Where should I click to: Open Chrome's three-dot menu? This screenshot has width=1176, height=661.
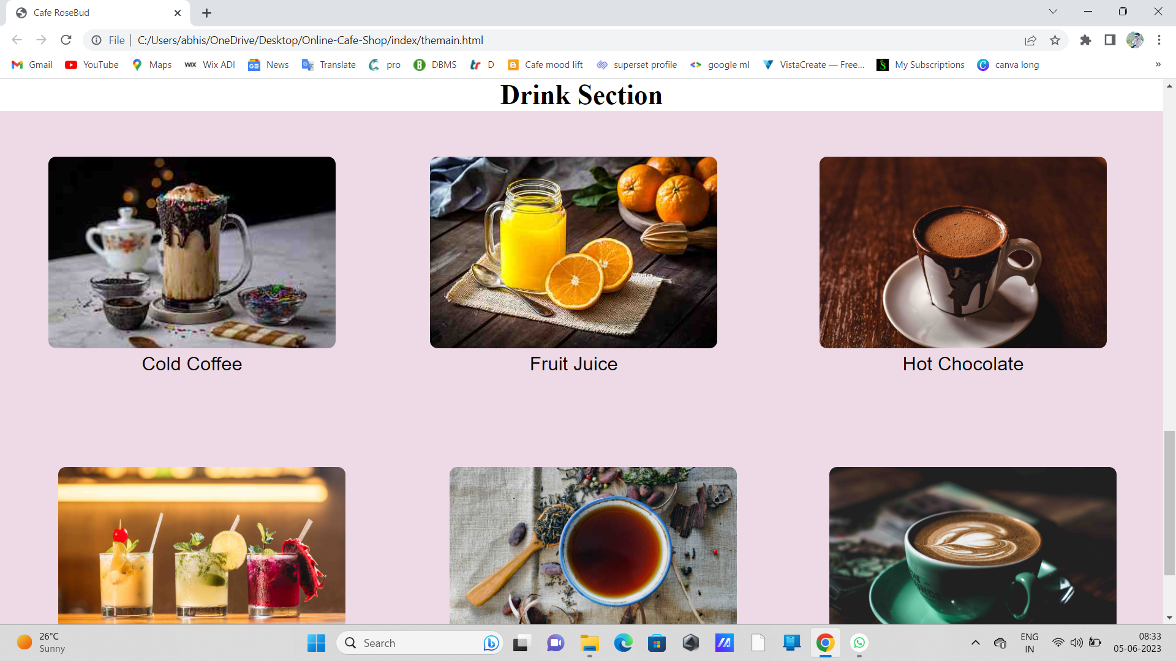tap(1159, 40)
